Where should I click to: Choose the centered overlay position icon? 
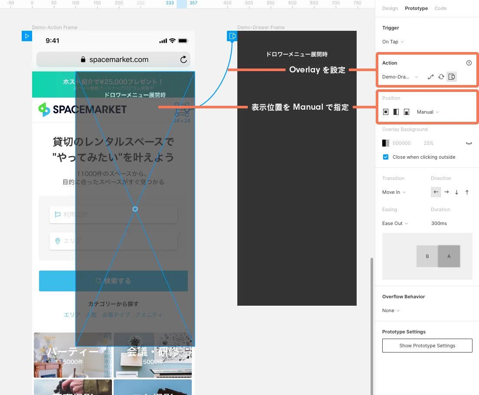pos(386,112)
